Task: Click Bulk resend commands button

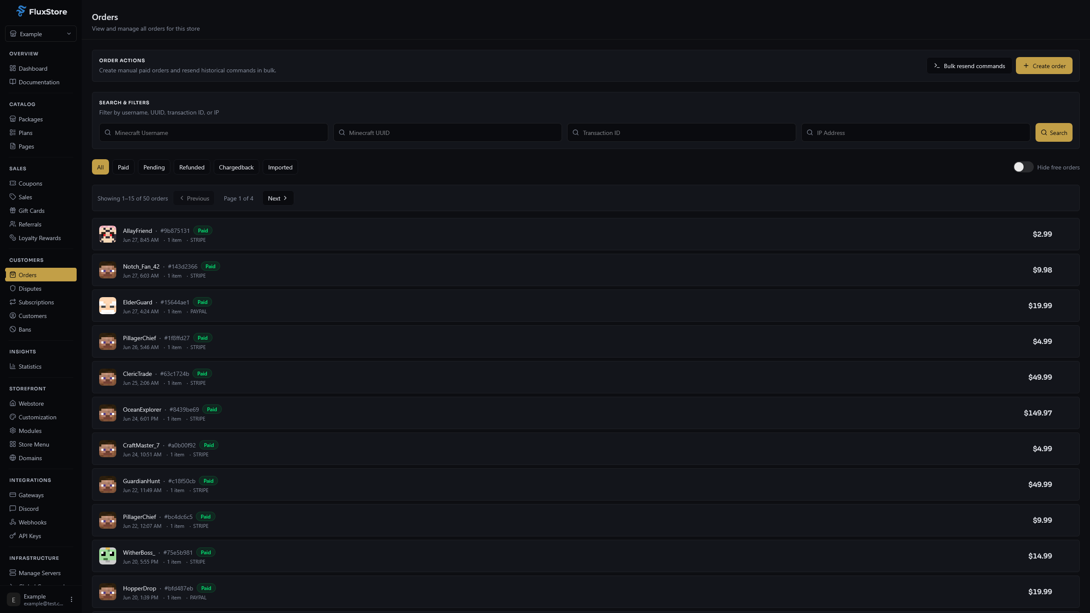Action: pos(969,66)
